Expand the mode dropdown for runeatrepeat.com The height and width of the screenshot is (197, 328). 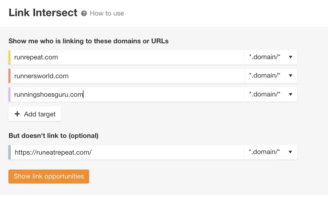271,152
